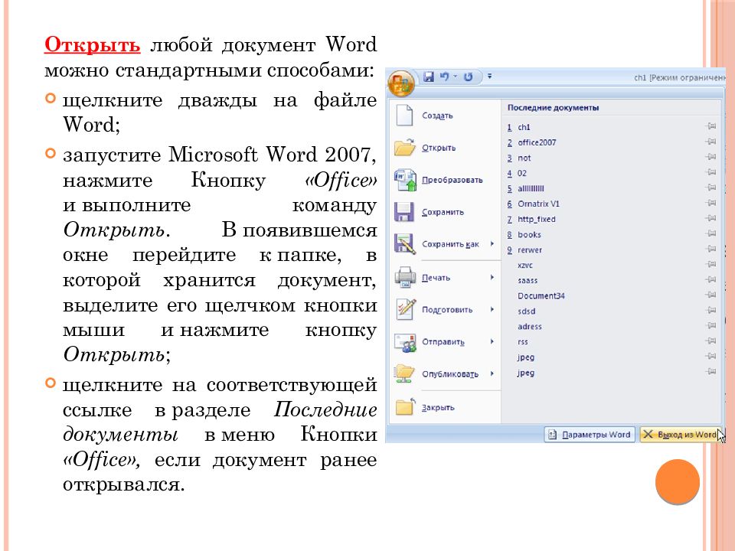Click the Опубликовать folder icon
This screenshot has height=551, width=735.
click(405, 374)
